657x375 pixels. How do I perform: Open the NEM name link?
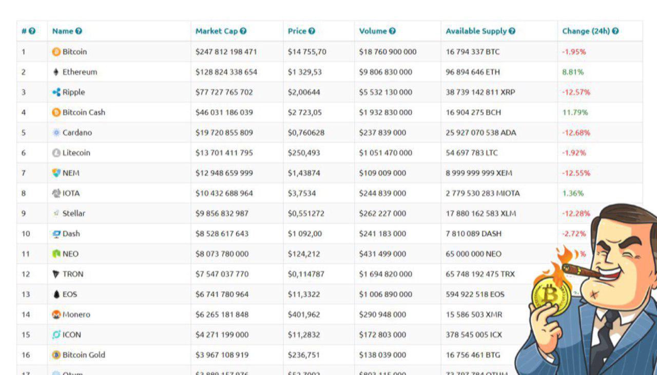click(71, 173)
